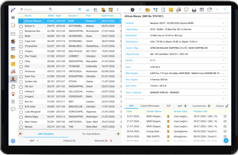
Task: Tick the checkbox for African Macaw
Action: (21, 21)
